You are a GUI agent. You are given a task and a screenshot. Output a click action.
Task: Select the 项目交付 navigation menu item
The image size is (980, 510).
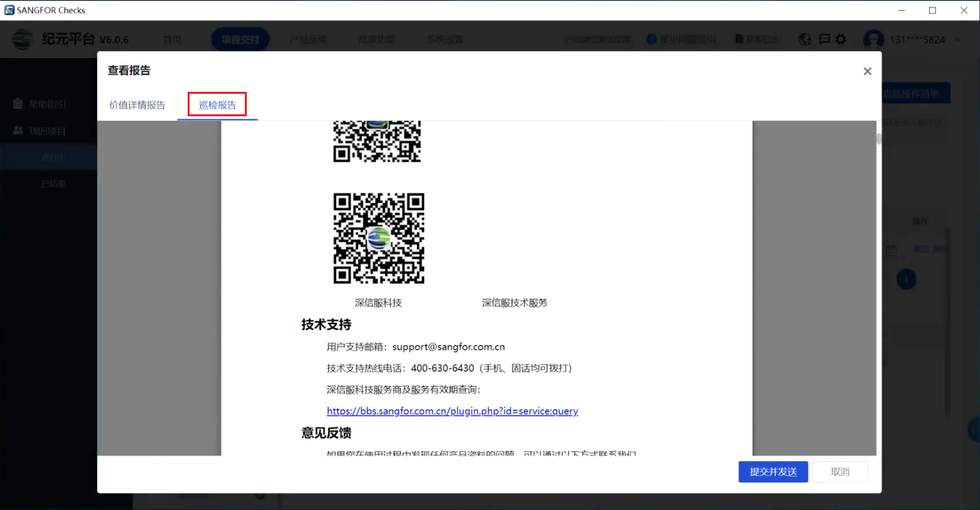pos(240,39)
